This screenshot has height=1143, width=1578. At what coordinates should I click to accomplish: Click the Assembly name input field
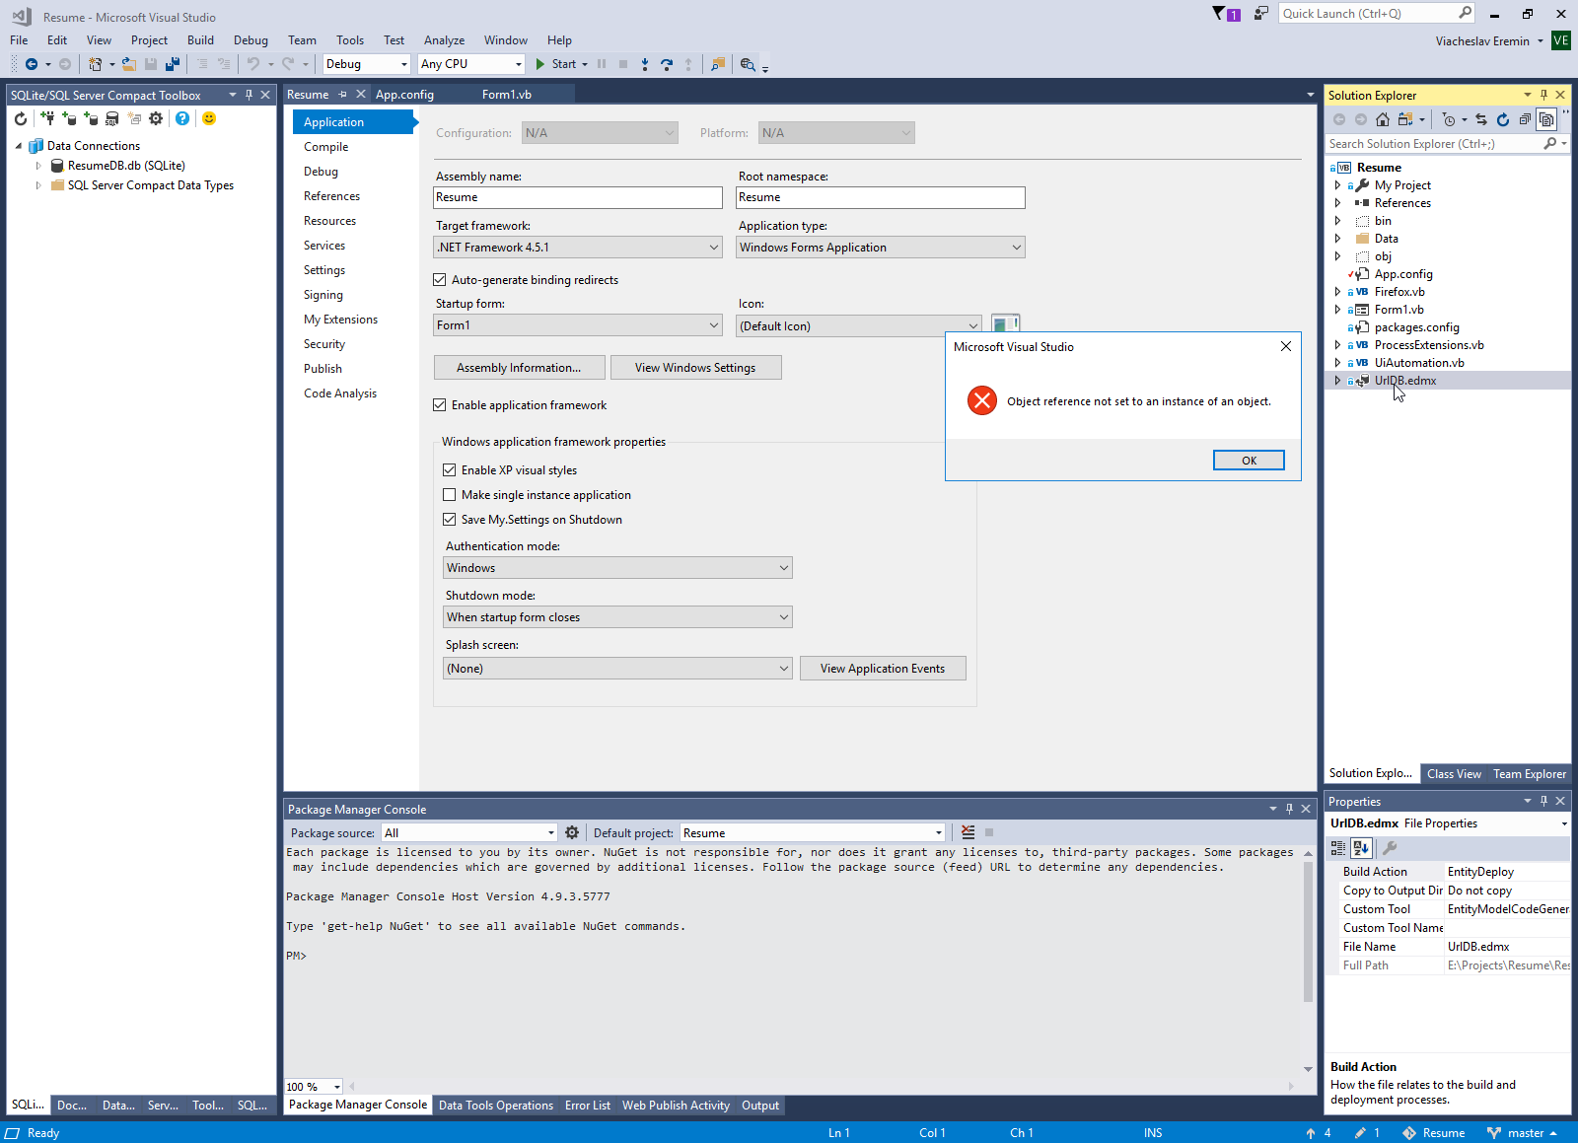click(579, 197)
